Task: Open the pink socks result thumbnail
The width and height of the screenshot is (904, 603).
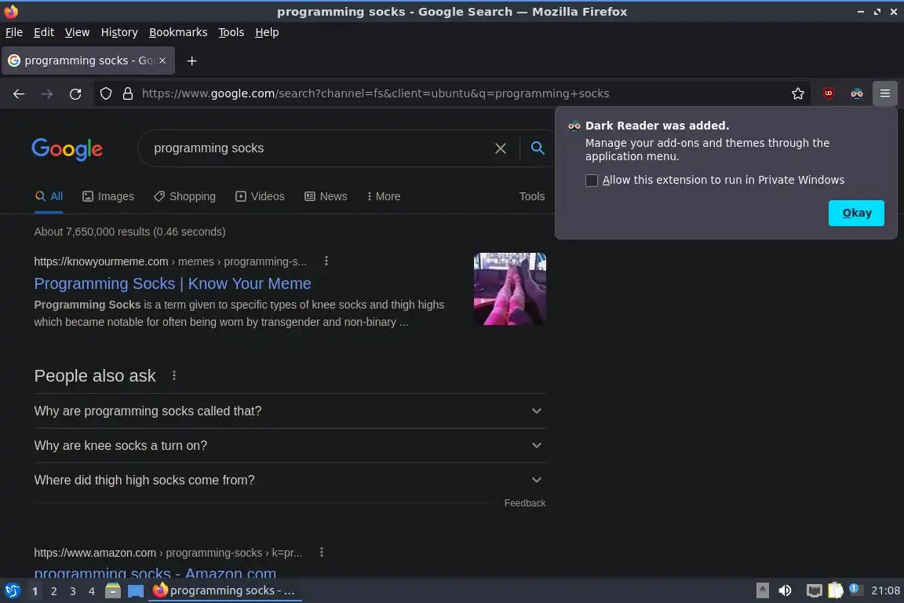Action: 509,288
